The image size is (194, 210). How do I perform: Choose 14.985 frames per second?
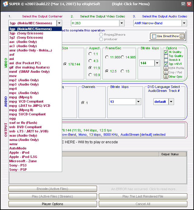click(x=122, y=57)
